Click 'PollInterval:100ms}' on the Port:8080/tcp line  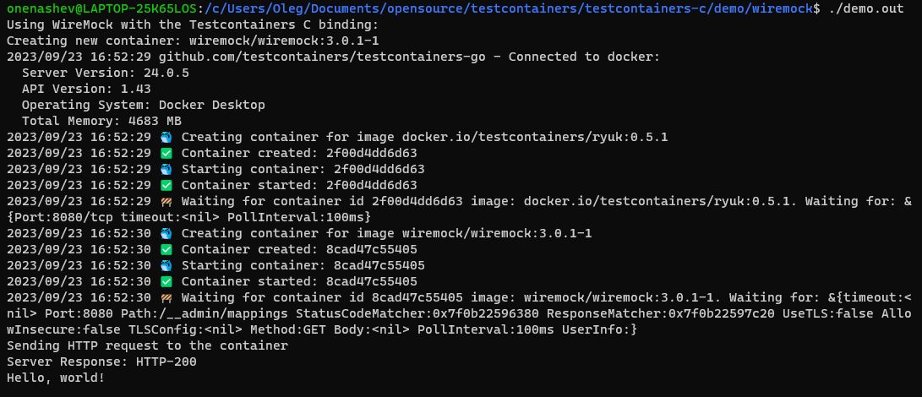[299, 218]
